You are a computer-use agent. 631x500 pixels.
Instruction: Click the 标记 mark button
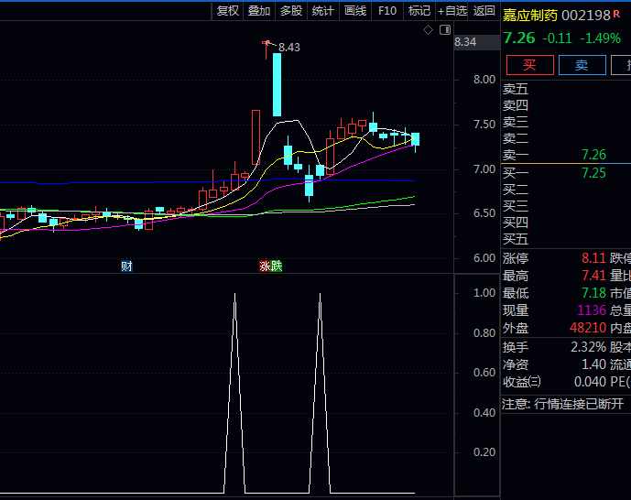point(419,11)
